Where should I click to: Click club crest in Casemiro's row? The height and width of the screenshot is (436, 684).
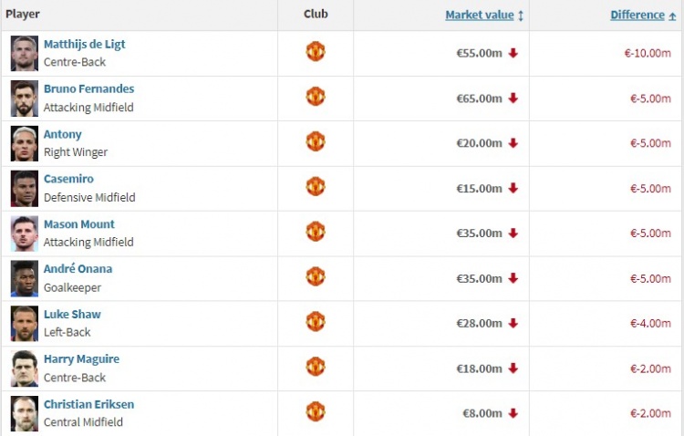coord(316,186)
